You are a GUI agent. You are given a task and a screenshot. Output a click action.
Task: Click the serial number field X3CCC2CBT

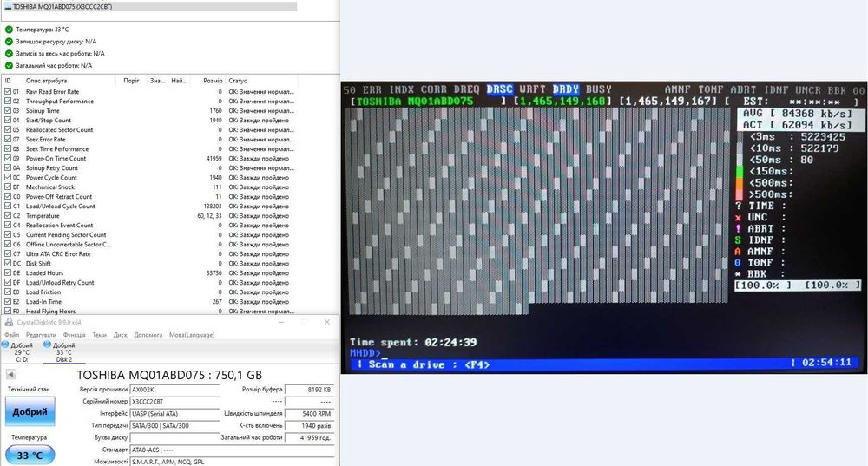pos(174,402)
